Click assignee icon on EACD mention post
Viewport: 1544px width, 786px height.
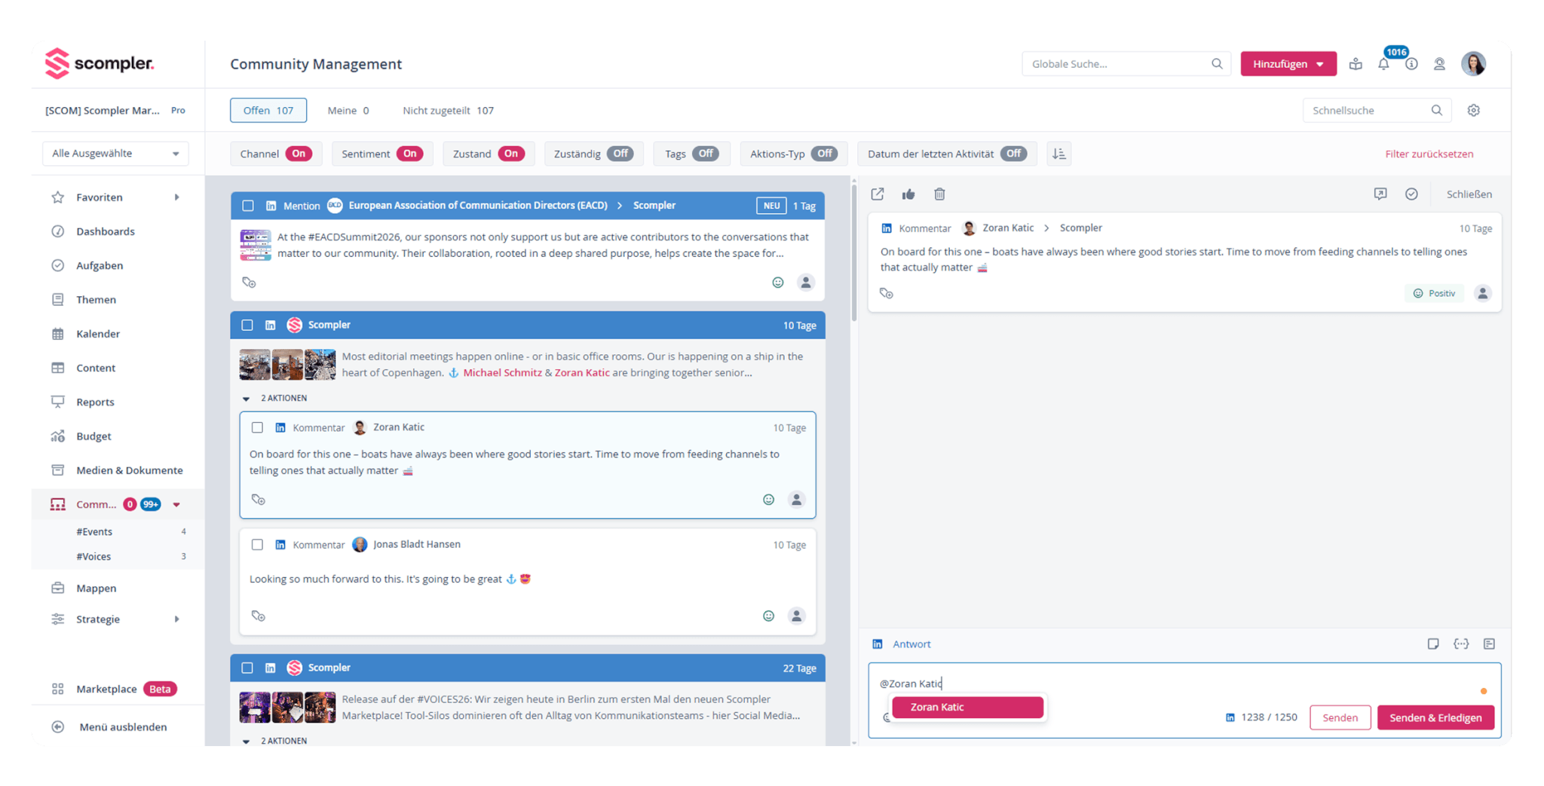point(806,283)
